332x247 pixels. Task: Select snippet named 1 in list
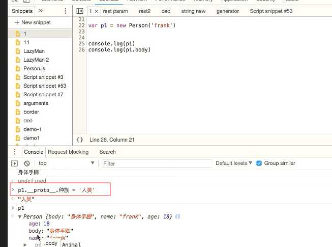40,34
